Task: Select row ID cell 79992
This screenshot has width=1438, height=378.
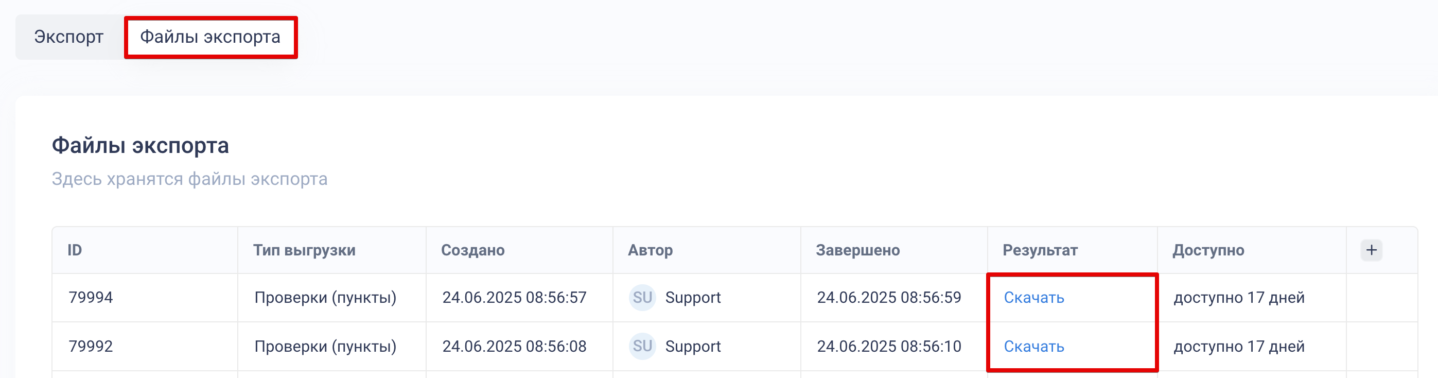Action: pyautogui.click(x=91, y=346)
